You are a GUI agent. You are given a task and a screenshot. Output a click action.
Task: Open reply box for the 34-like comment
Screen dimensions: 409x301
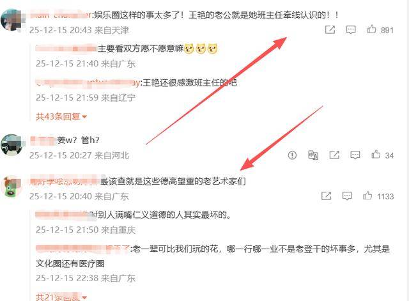pos(355,155)
